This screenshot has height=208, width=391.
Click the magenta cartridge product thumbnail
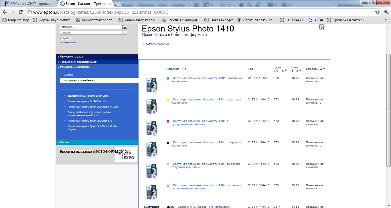(x=151, y=128)
